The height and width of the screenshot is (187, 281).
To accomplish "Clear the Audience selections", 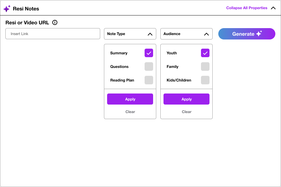I will pos(186,112).
